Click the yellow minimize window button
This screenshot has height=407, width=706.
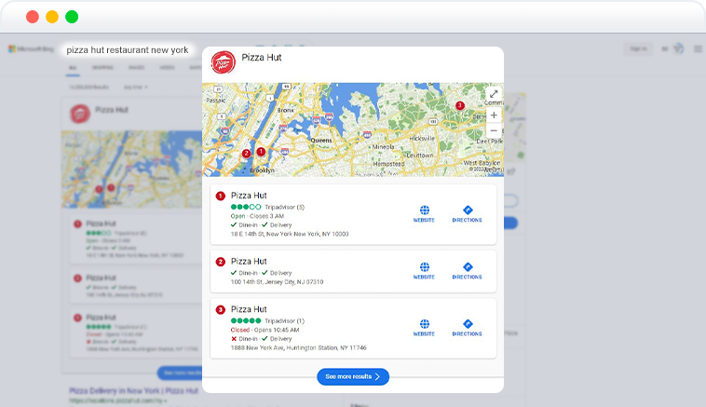point(52,17)
